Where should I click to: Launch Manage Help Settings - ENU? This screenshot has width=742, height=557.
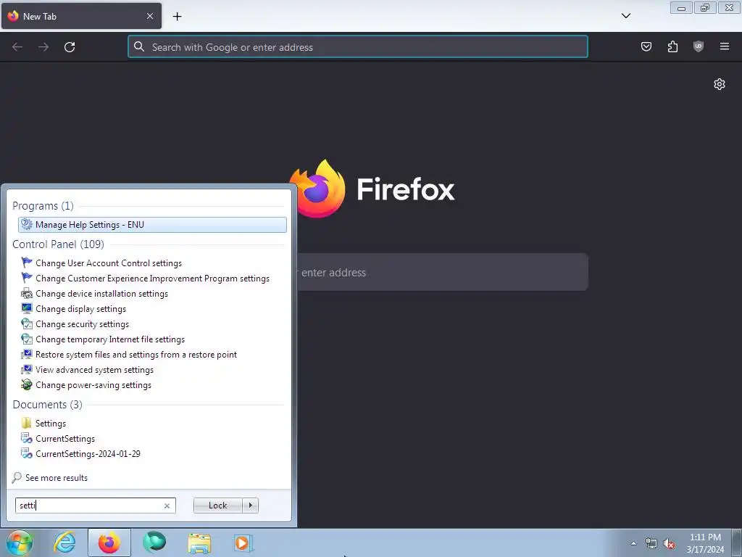click(152, 225)
